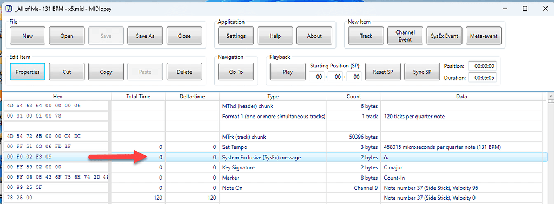Screen dimensions: 554x204
Task: Click the 120 ticks per quarter note cell
Action: pyautogui.click(x=461, y=116)
